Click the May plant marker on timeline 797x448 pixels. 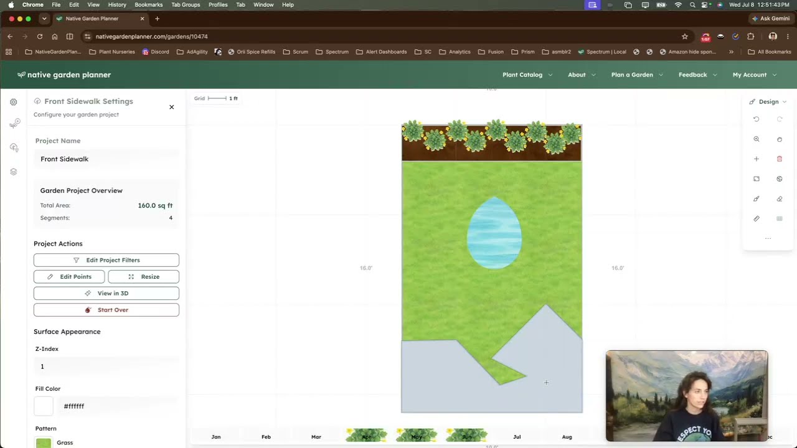pyautogui.click(x=417, y=435)
